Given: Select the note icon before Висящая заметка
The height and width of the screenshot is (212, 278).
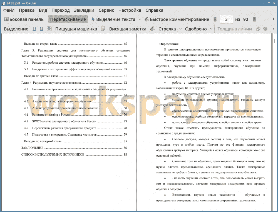Looking at the screenshot, I should pos(103,29).
